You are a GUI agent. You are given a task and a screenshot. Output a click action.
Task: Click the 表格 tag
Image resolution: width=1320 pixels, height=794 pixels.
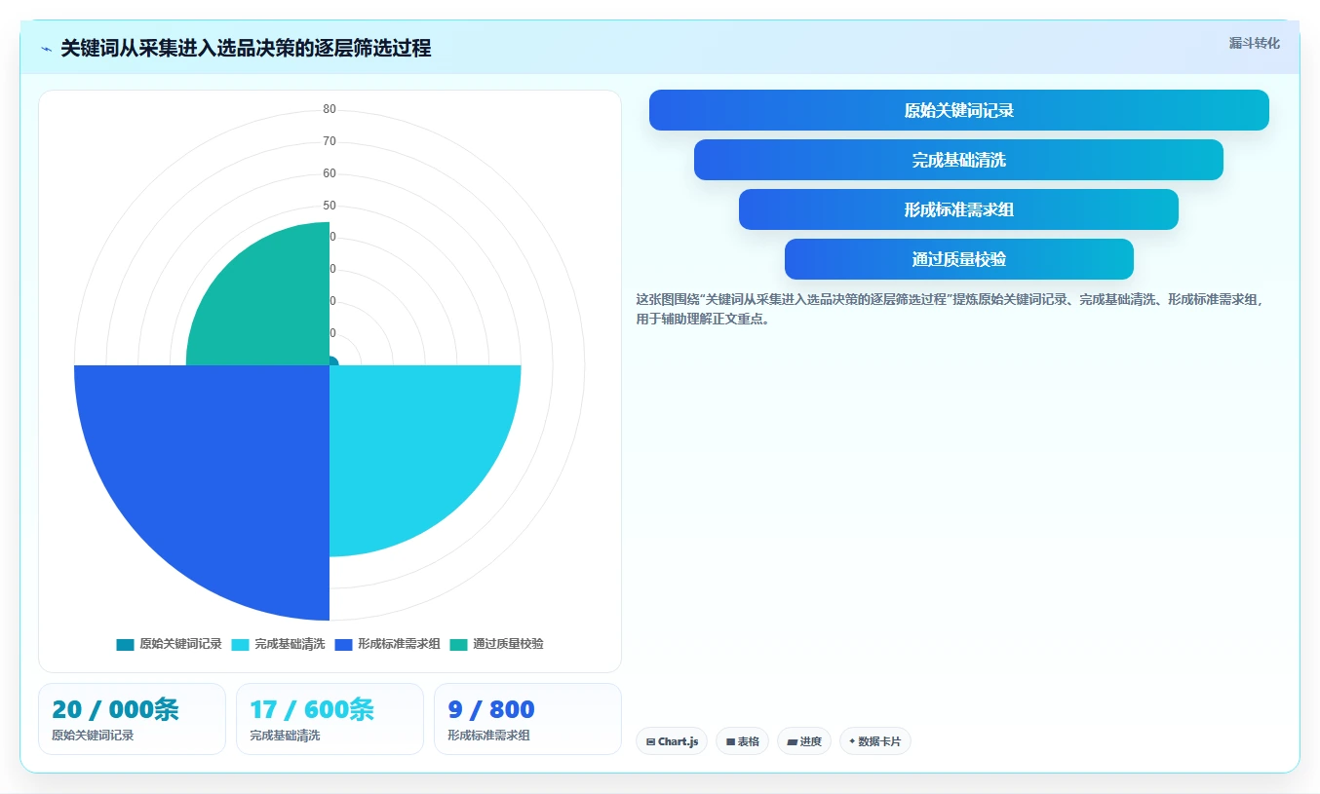[742, 741]
